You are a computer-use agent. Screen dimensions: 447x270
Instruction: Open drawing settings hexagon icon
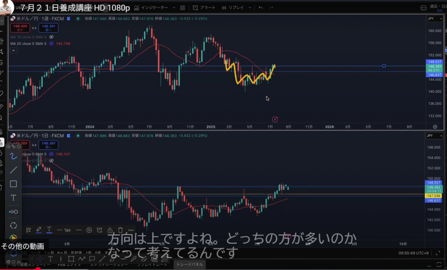89,230
